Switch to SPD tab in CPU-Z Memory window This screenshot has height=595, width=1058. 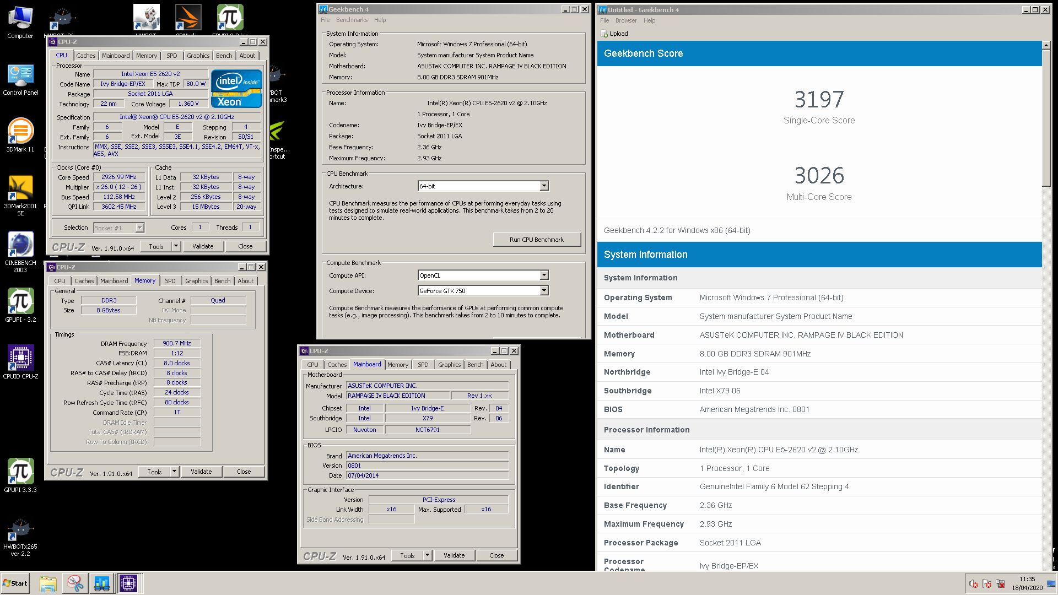pos(170,281)
